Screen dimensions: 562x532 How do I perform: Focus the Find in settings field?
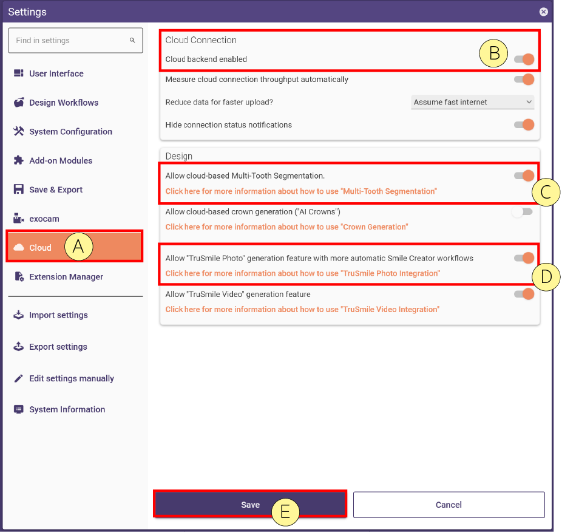75,40
